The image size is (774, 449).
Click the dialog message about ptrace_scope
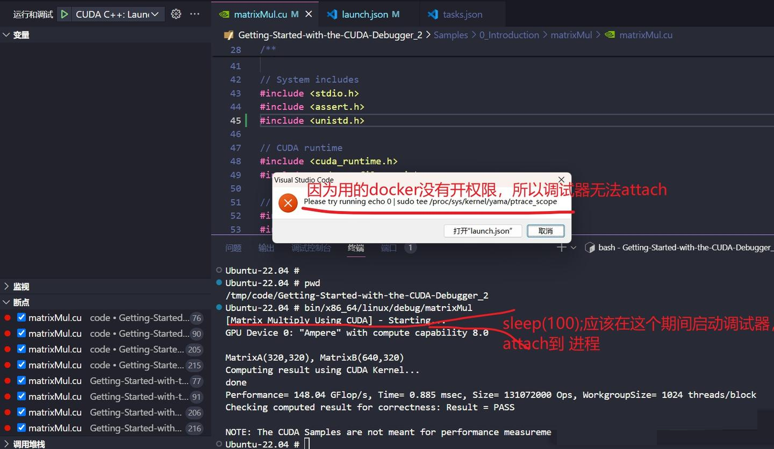point(431,202)
